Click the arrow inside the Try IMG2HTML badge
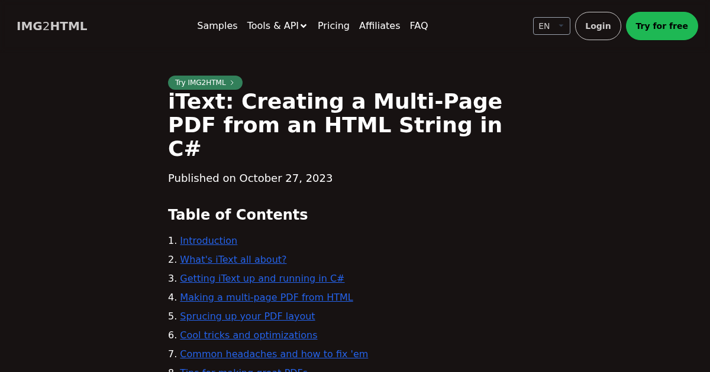710x372 pixels. 232,83
